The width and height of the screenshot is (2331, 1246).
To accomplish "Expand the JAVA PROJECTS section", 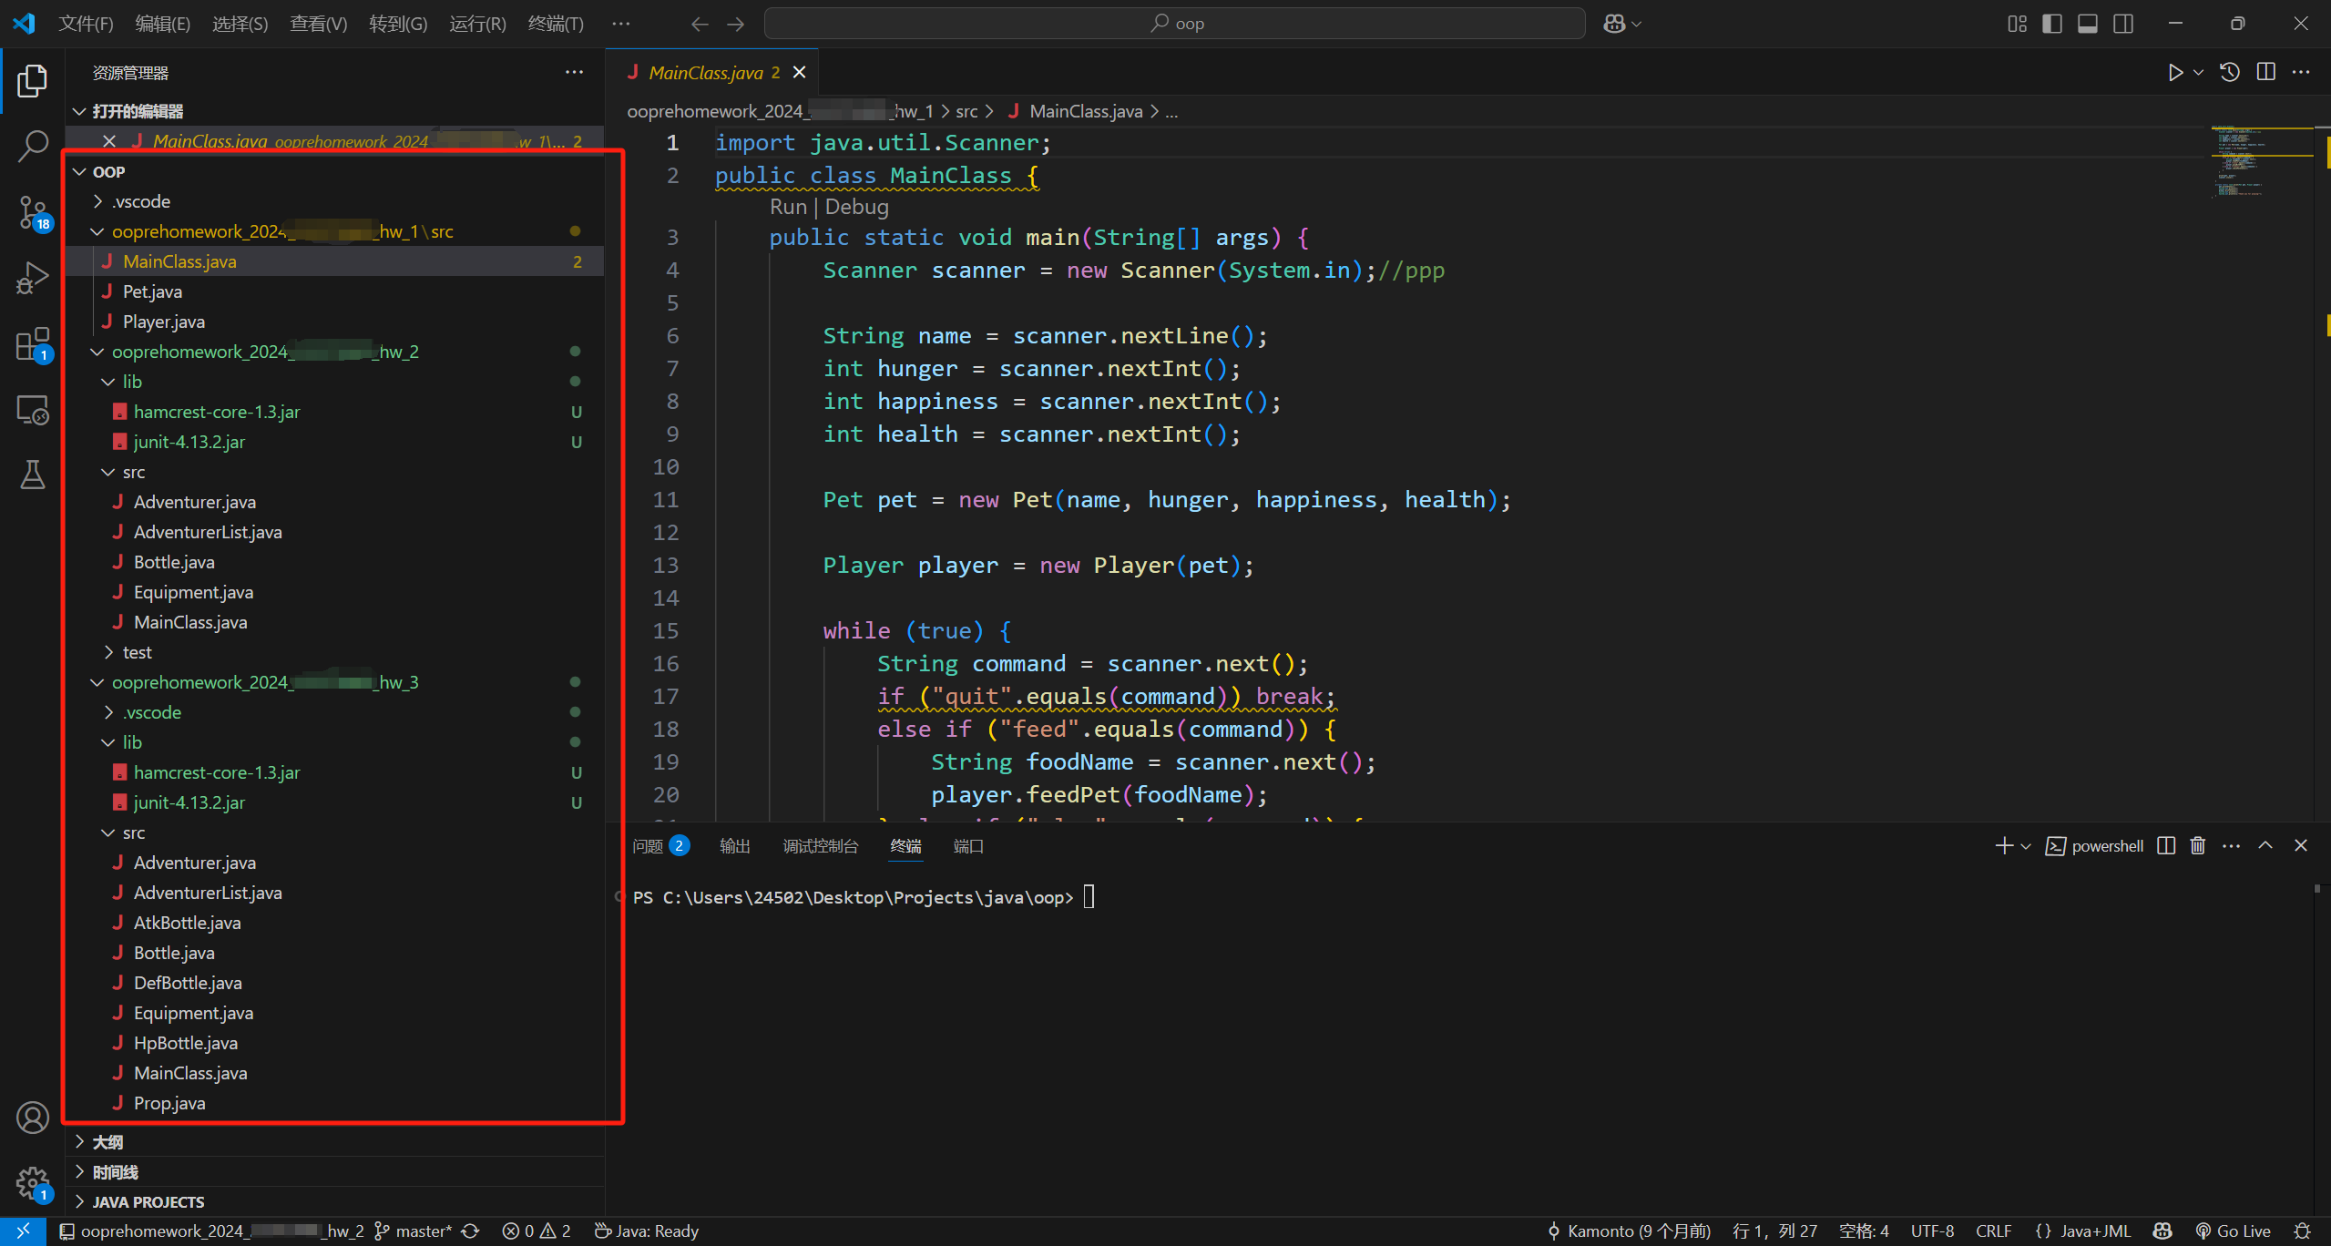I will (148, 1202).
